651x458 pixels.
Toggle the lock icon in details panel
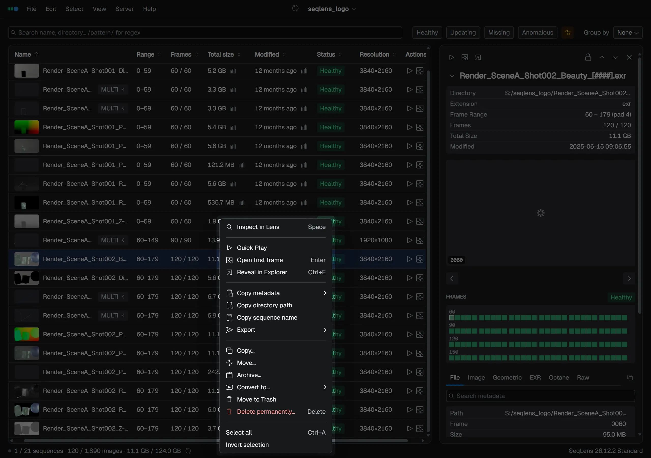point(588,57)
